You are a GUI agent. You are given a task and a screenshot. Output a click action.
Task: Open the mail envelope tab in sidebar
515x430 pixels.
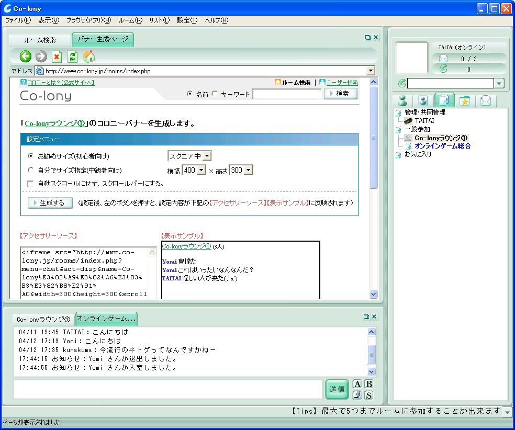[485, 101]
